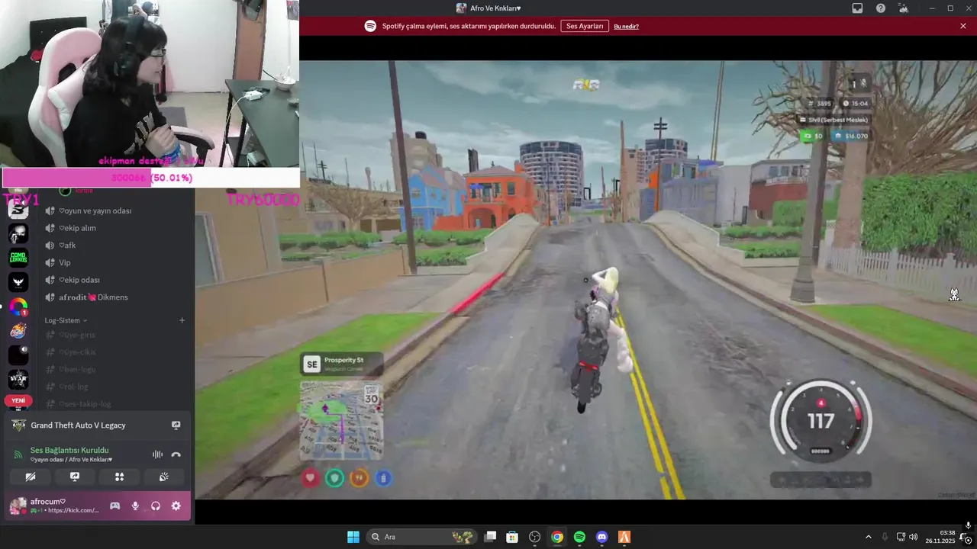The width and height of the screenshot is (977, 549).
Task: Click the webcam overlay in the corner
Action: [150, 83]
